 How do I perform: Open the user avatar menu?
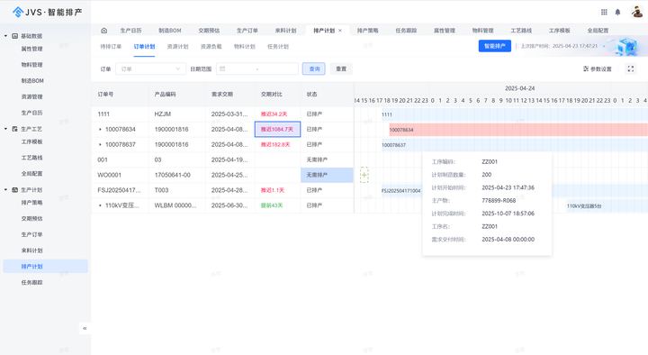pyautogui.click(x=637, y=12)
